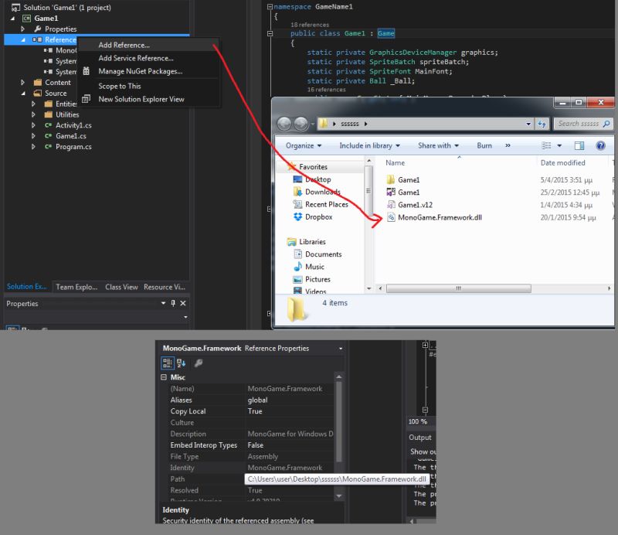Click the Burn button on Explorer toolbar
Screen dimensions: 618x535
click(x=485, y=145)
